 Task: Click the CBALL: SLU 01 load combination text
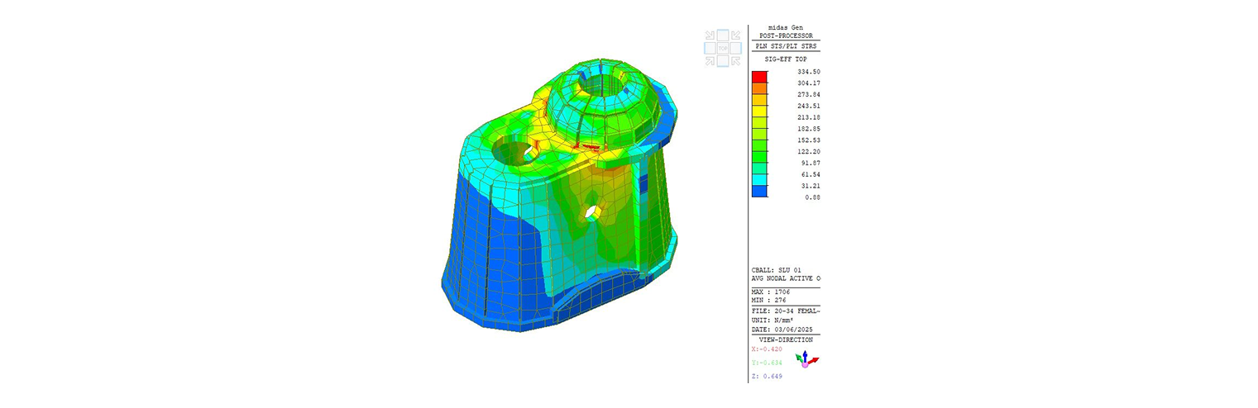point(776,270)
